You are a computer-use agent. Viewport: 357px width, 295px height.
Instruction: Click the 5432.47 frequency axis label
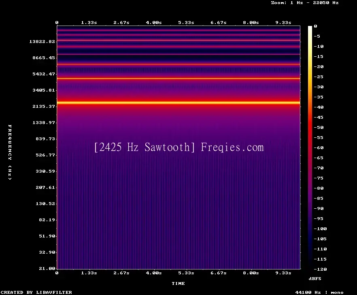[44, 74]
